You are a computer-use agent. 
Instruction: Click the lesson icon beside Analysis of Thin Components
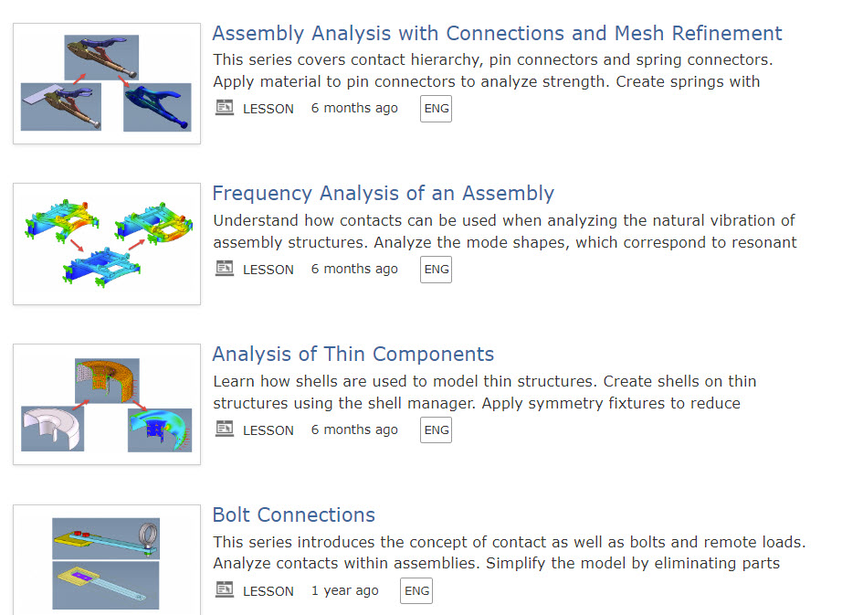coord(224,429)
